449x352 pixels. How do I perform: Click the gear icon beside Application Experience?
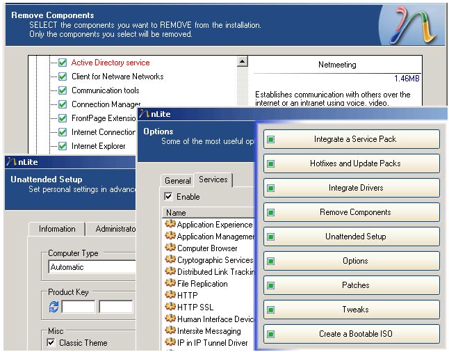(x=170, y=223)
